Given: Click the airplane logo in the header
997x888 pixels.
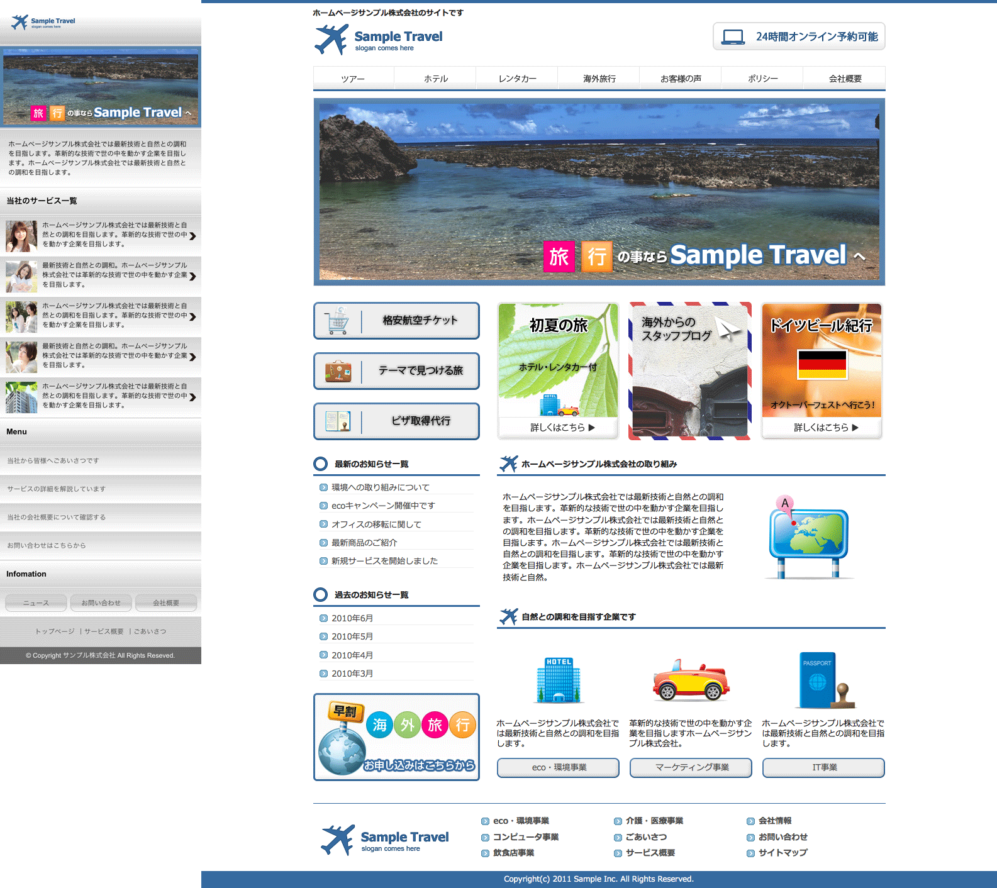Looking at the screenshot, I should [x=331, y=40].
